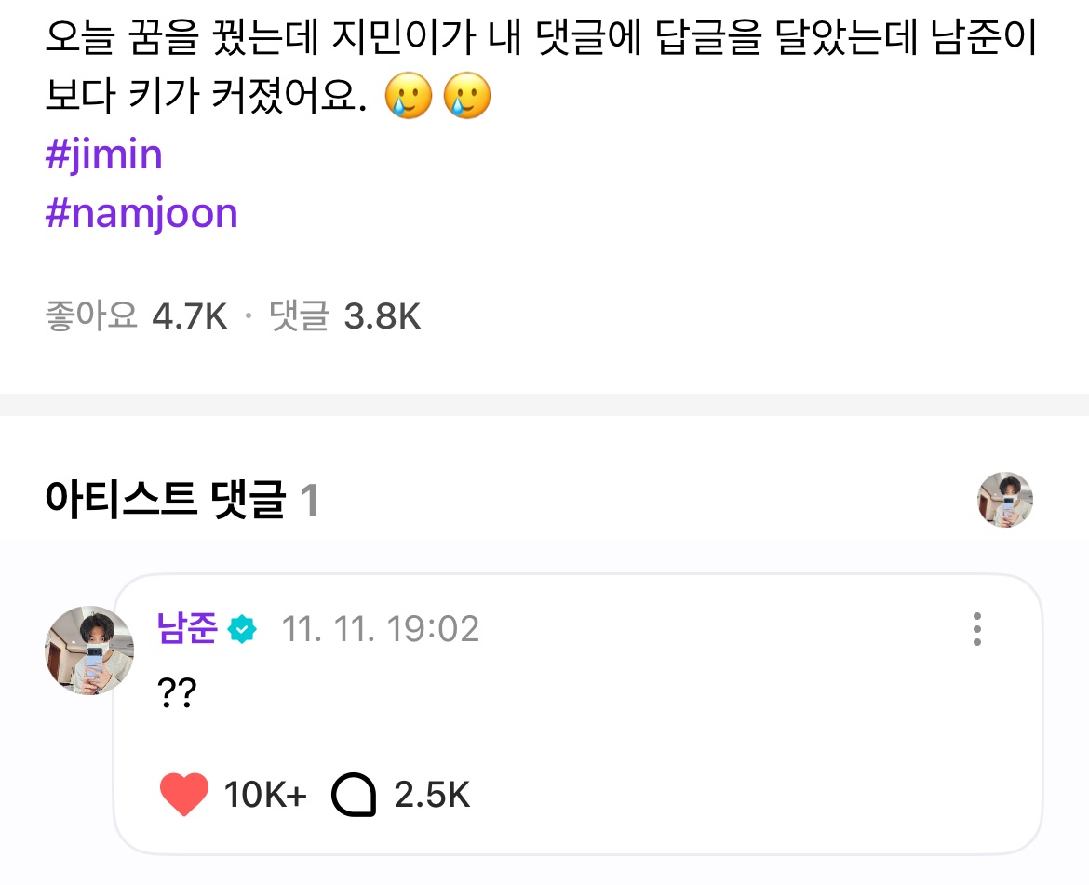Tap the small artist avatar in header
Screen dimensions: 1089x885
1005,500
